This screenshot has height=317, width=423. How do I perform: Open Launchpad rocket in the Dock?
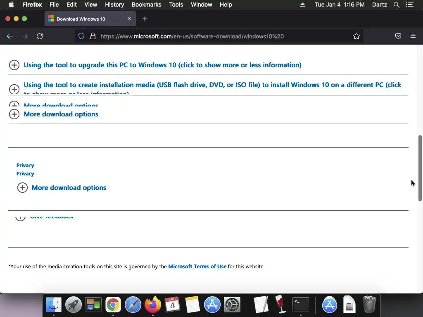click(x=74, y=305)
